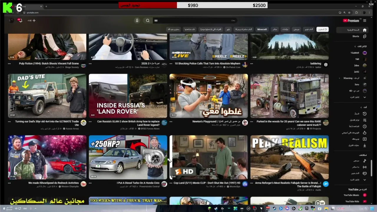This screenshot has width=377, height=212.
Task: Open 3zru subscription channel
Action: [356, 84]
